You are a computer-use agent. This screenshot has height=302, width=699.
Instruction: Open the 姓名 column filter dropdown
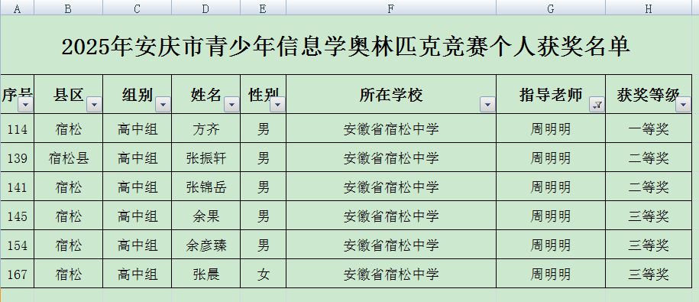231,106
